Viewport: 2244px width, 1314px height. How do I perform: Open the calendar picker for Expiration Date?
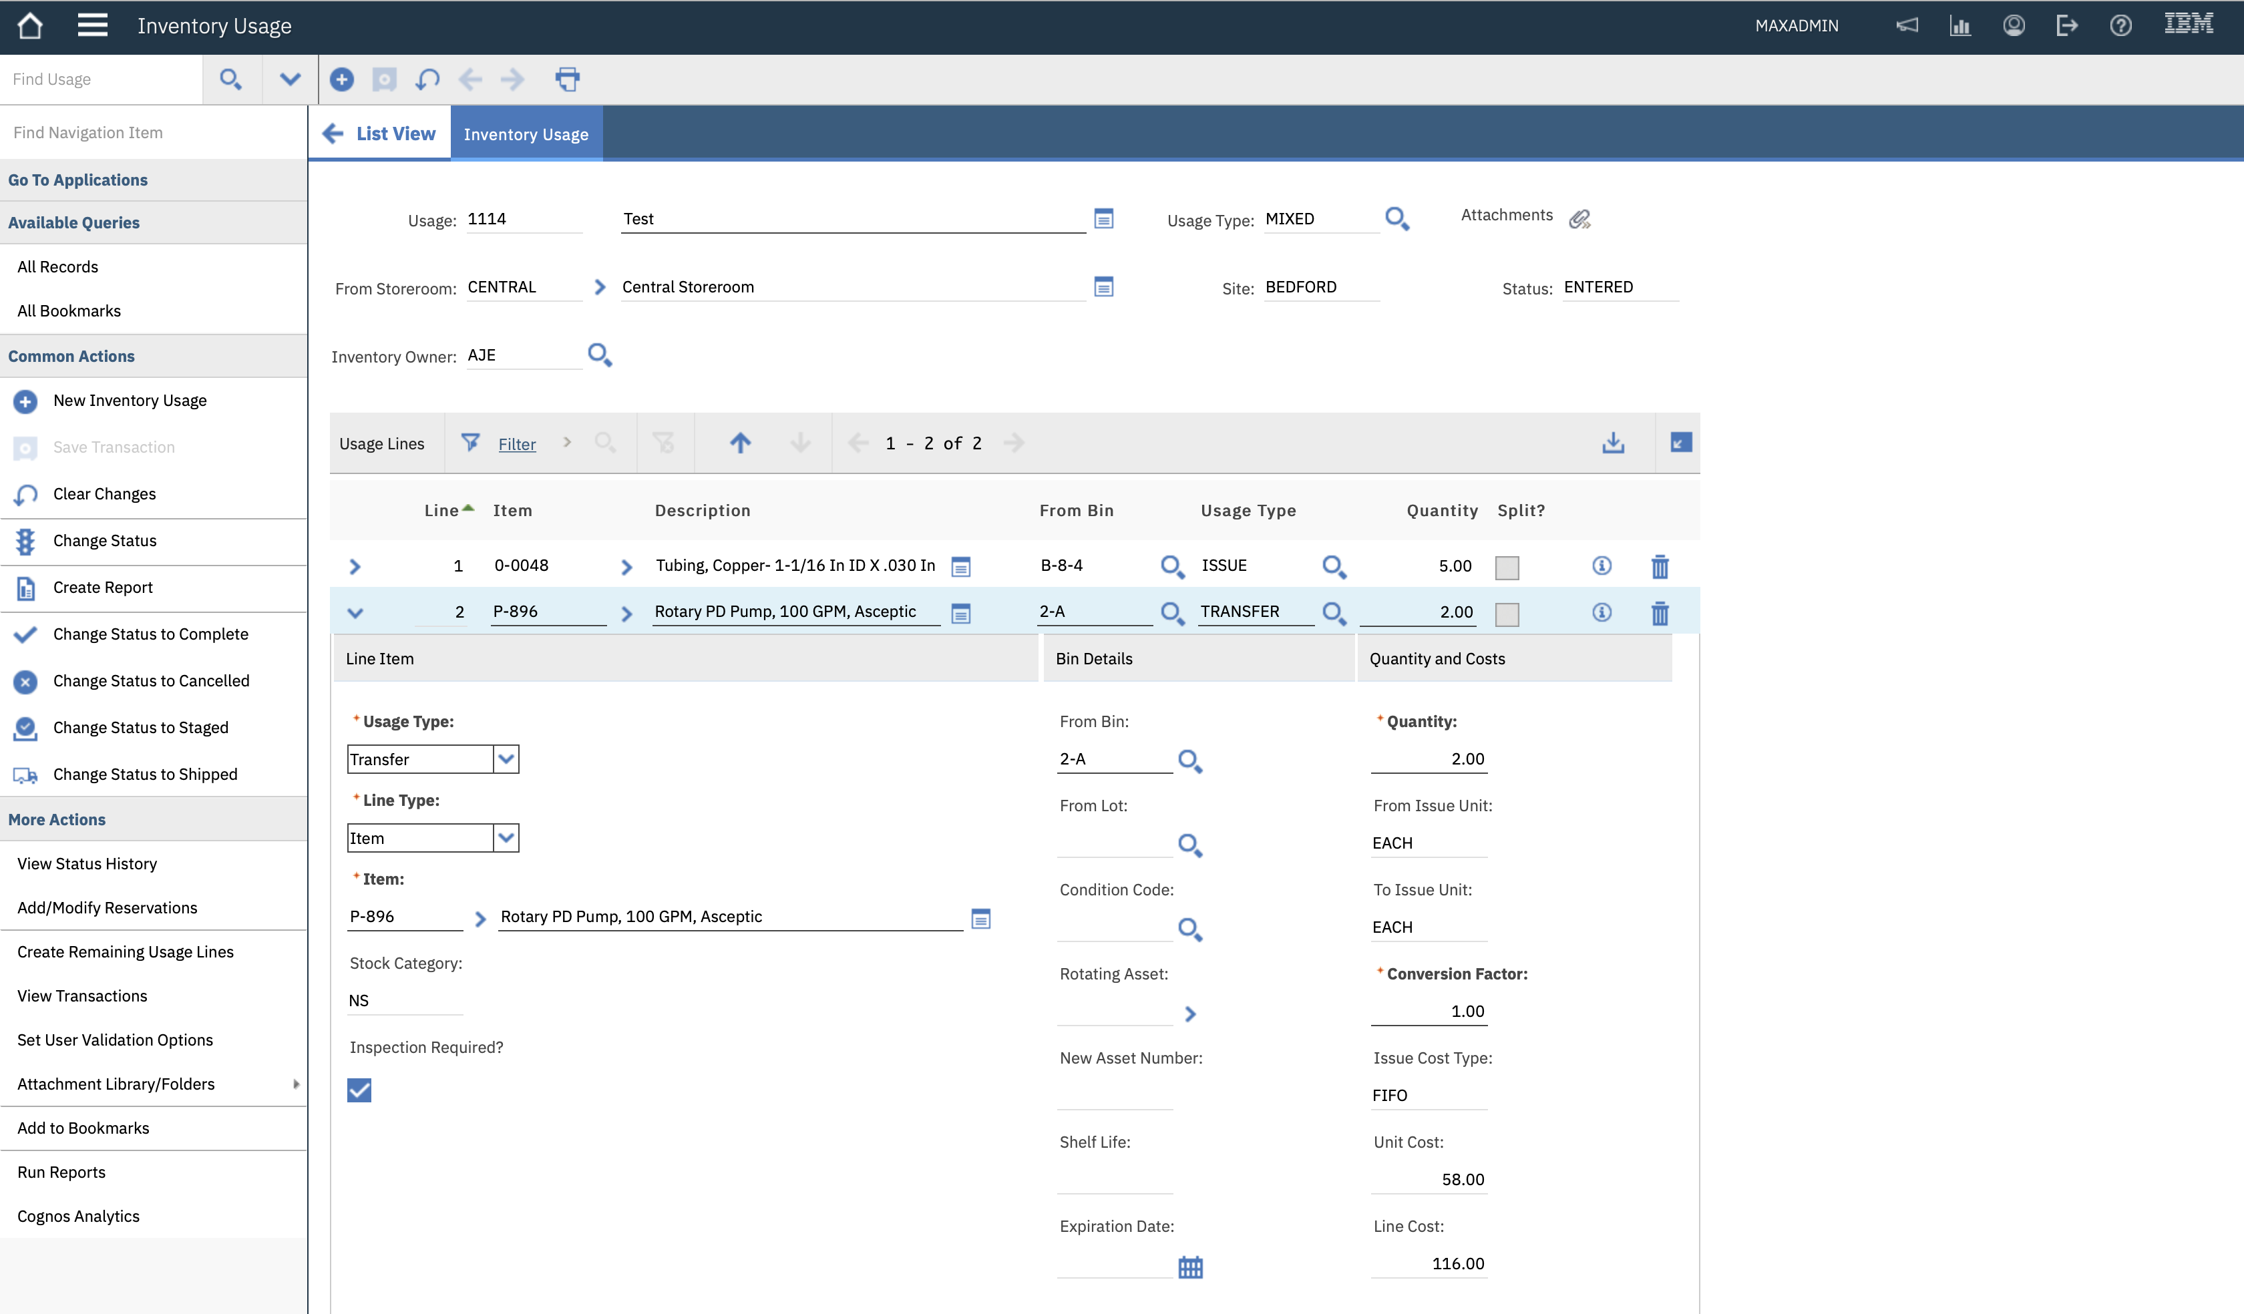click(1191, 1267)
